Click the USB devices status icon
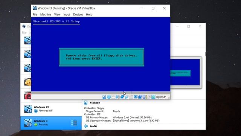 pyautogui.click(x=127, y=97)
